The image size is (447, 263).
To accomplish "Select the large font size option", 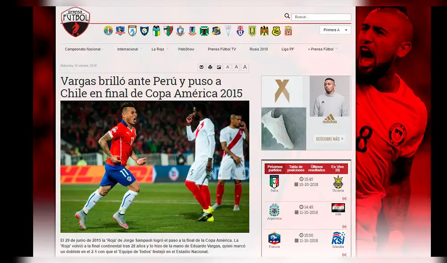I will (245, 67).
